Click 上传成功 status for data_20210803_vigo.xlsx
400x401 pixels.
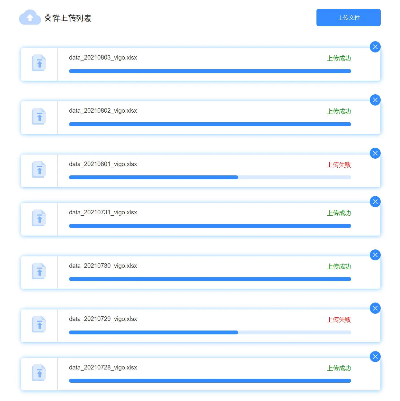(339, 58)
